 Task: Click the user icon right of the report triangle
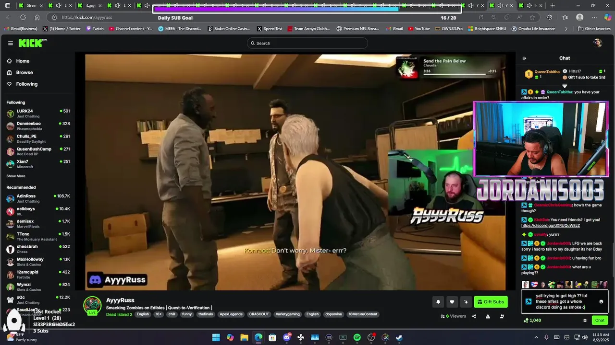502,316
